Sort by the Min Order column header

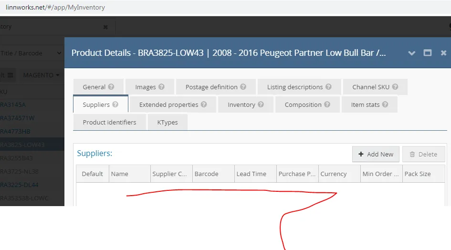[381, 174]
